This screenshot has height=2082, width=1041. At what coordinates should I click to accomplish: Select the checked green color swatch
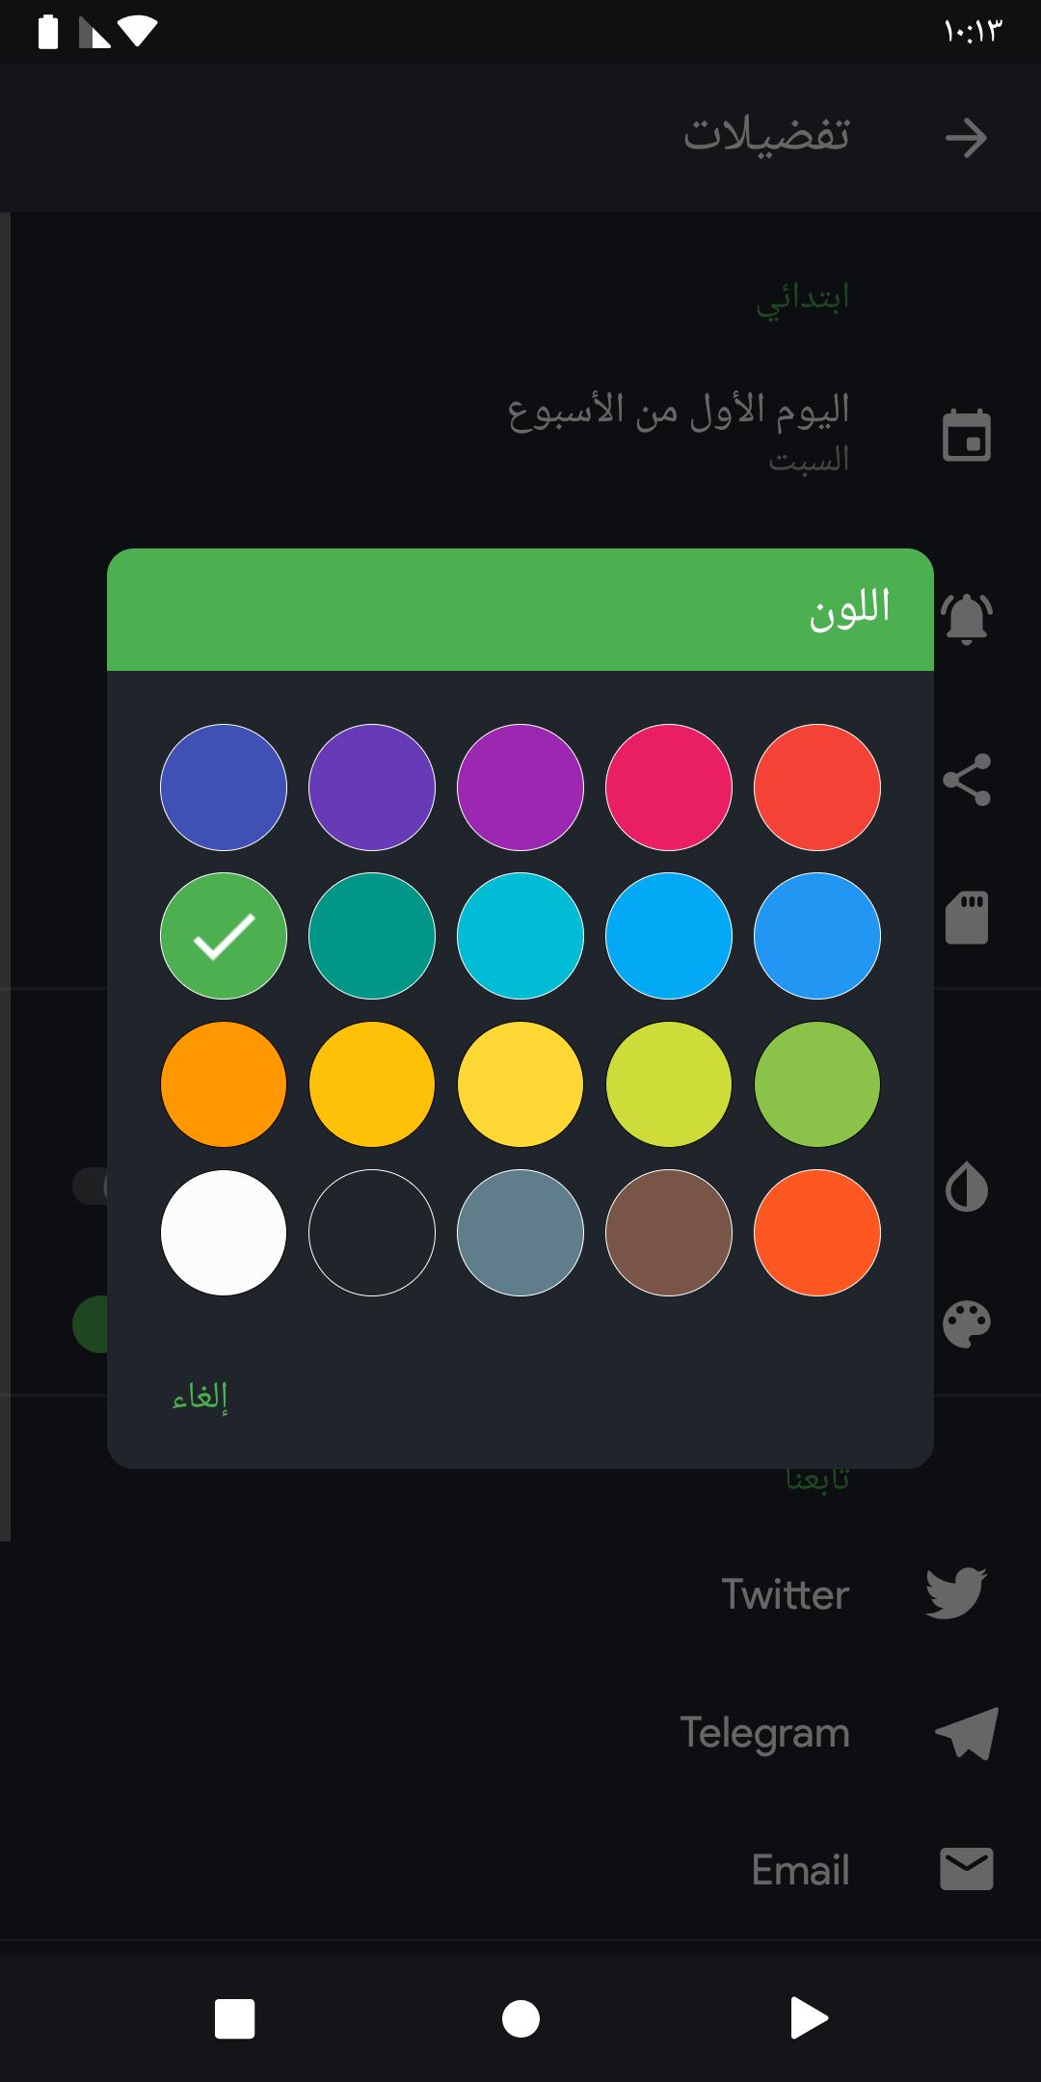(x=224, y=936)
